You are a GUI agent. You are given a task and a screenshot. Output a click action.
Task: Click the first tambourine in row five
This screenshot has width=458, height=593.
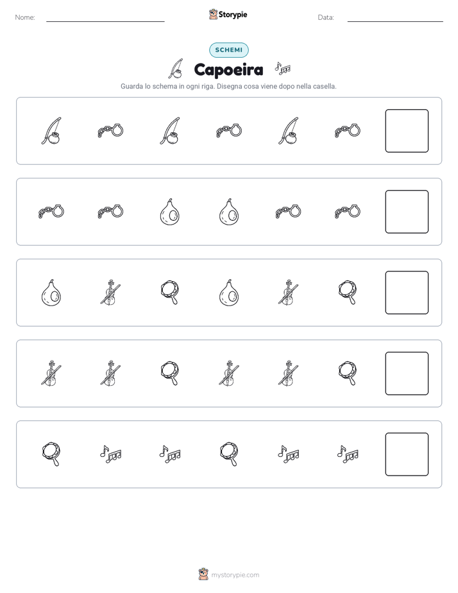click(x=51, y=454)
